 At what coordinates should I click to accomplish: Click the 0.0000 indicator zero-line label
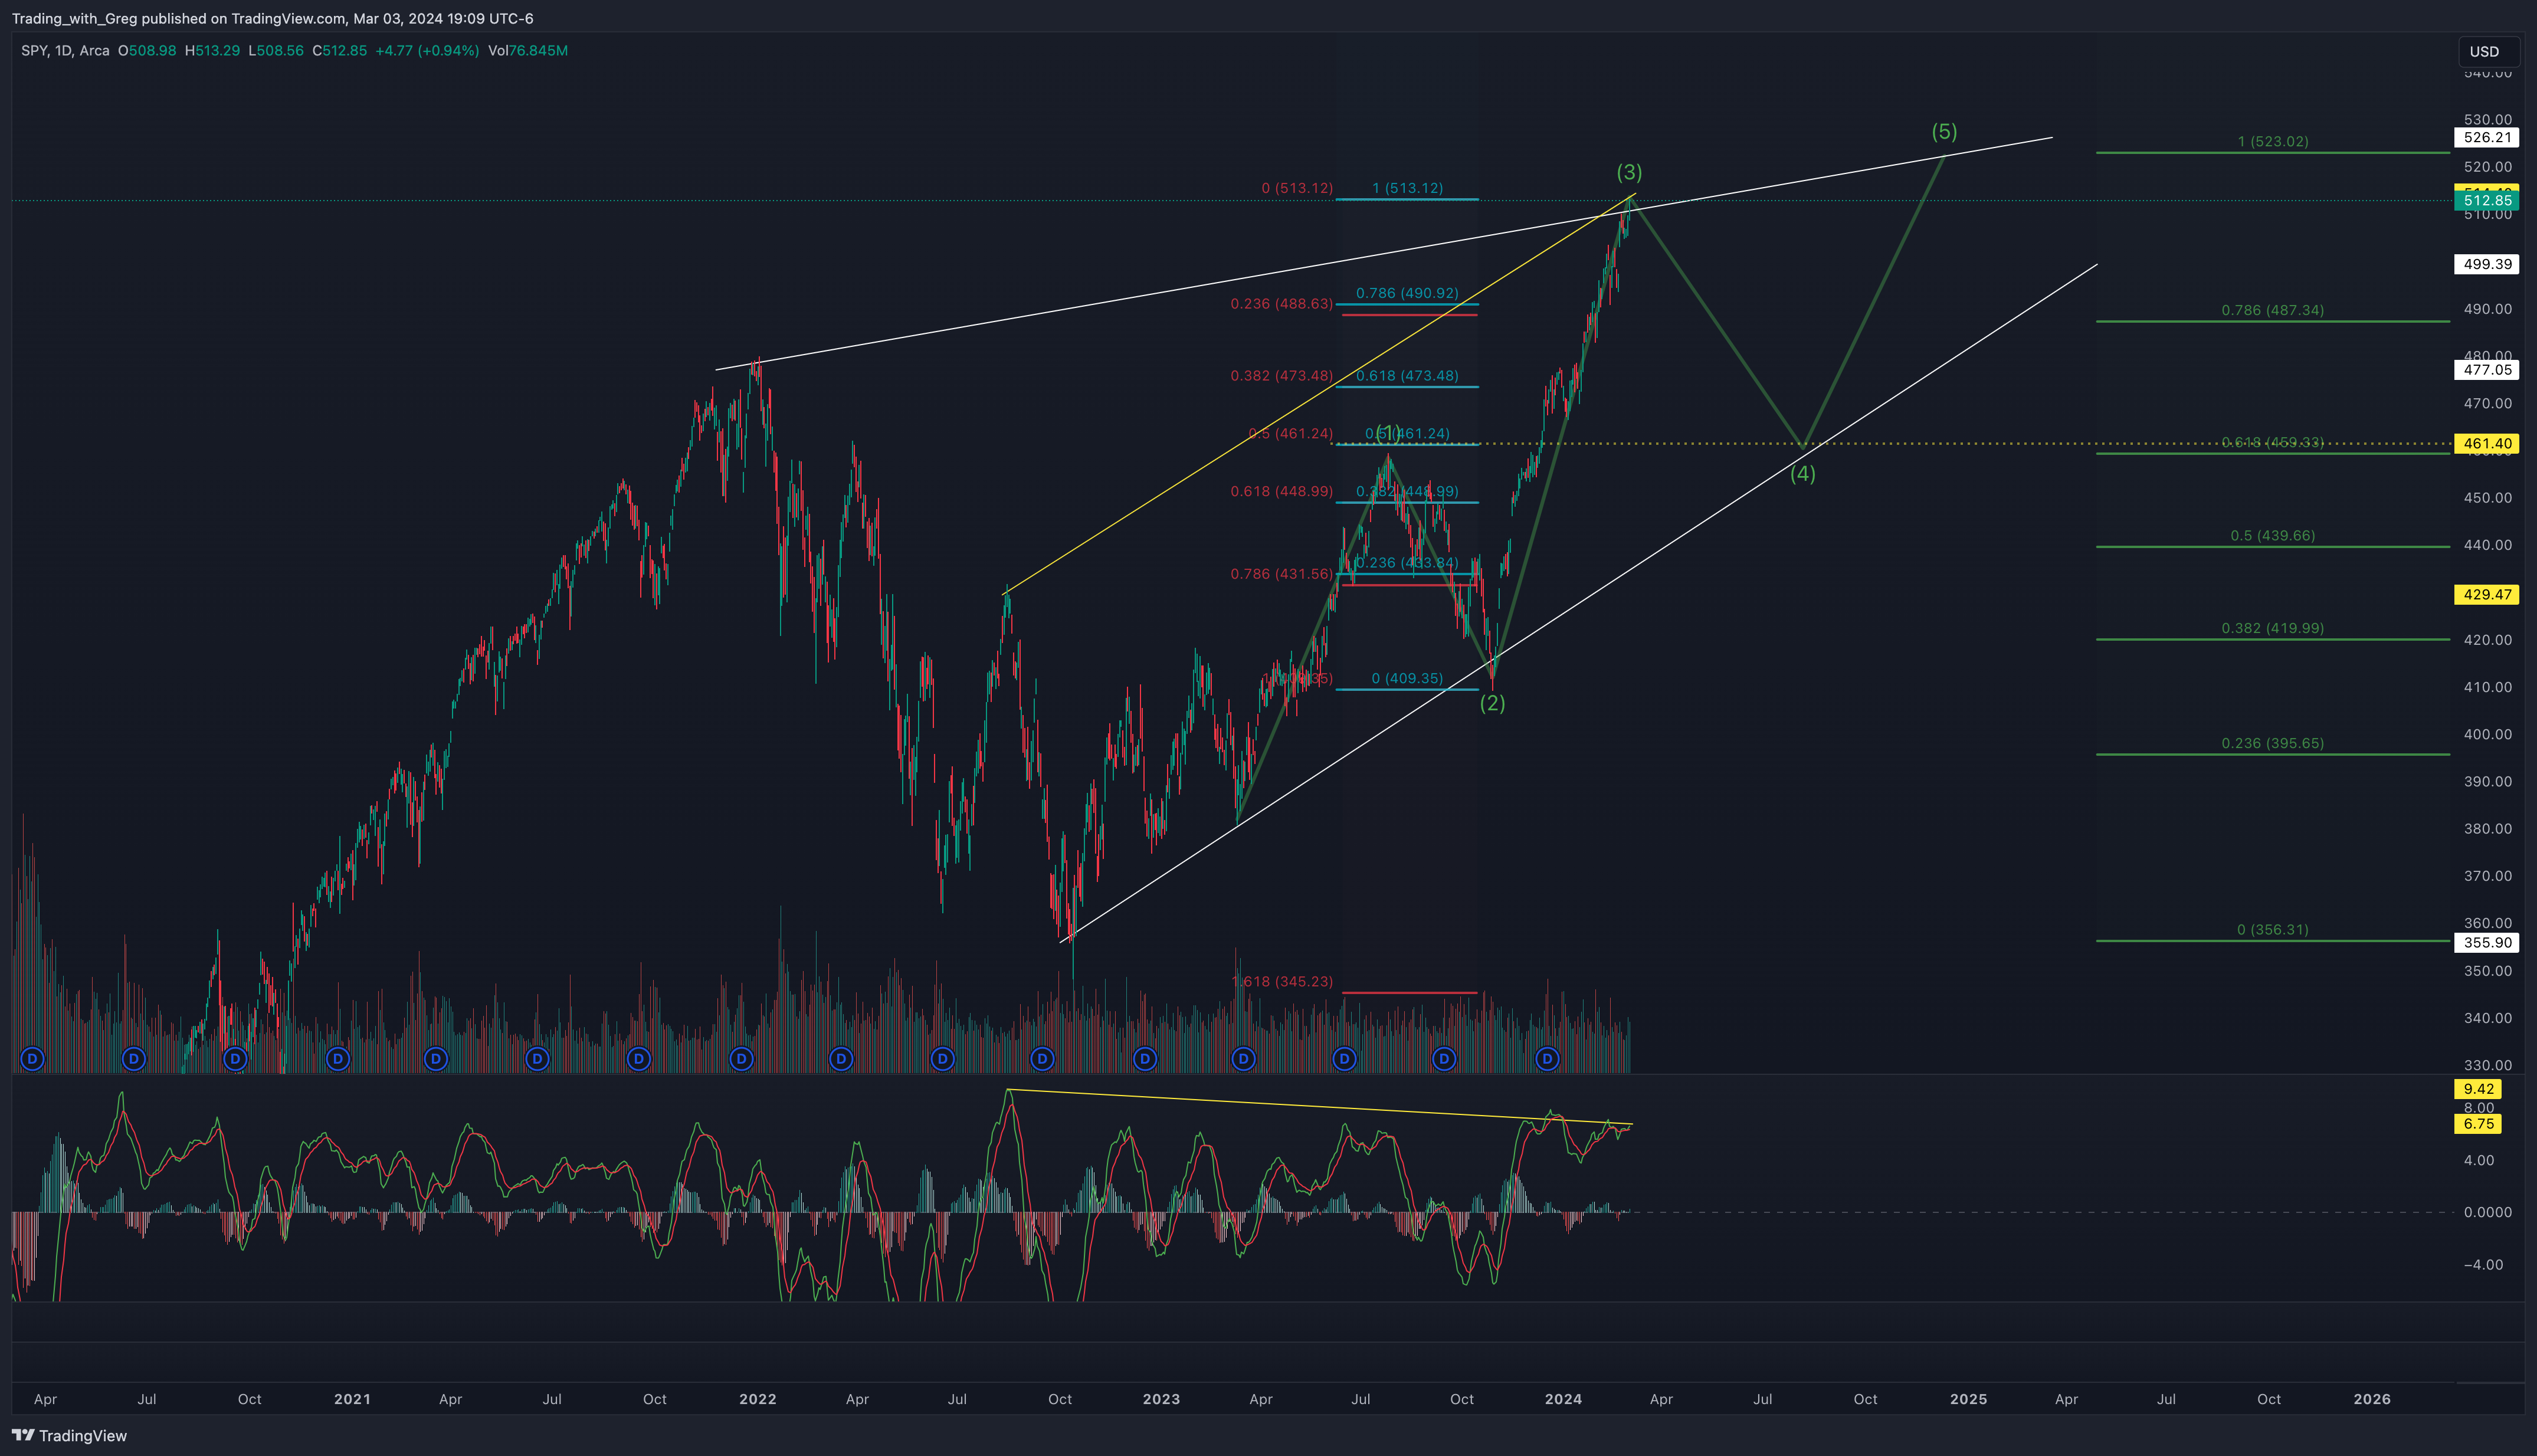point(2487,1213)
